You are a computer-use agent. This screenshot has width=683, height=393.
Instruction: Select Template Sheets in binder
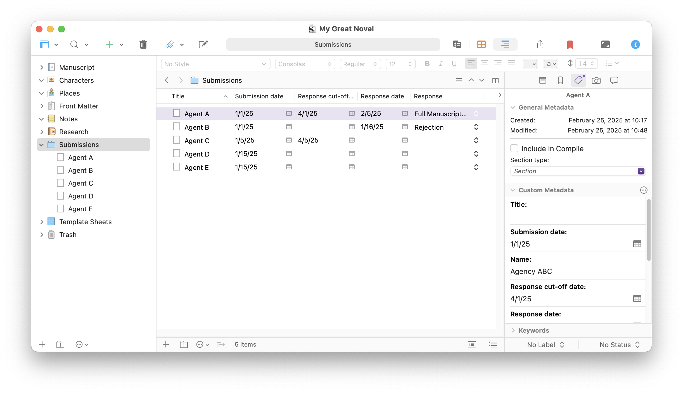click(85, 222)
